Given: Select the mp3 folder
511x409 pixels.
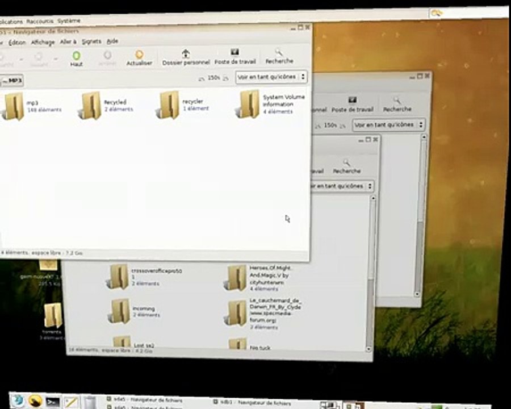Looking at the screenshot, I should click(x=31, y=106).
